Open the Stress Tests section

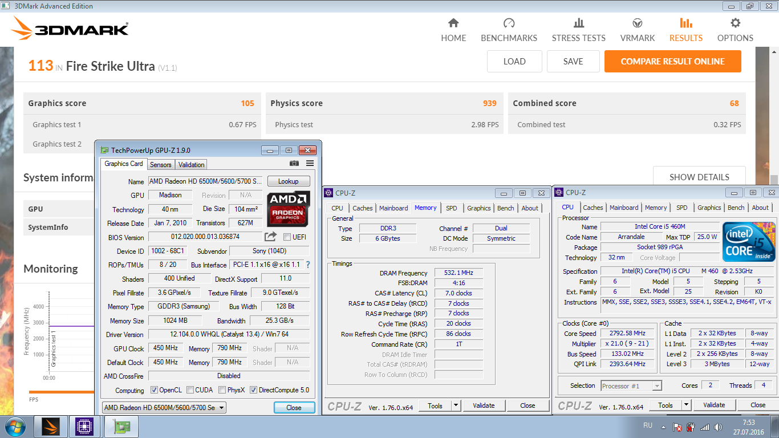[578, 30]
